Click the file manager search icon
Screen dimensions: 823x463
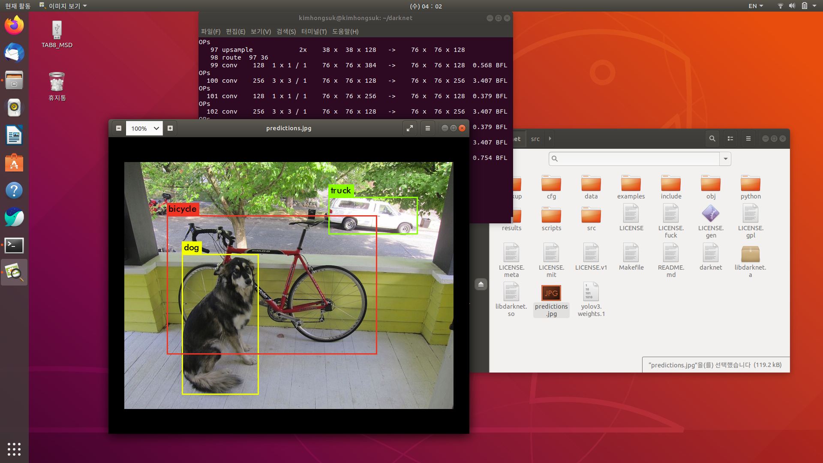tap(712, 138)
